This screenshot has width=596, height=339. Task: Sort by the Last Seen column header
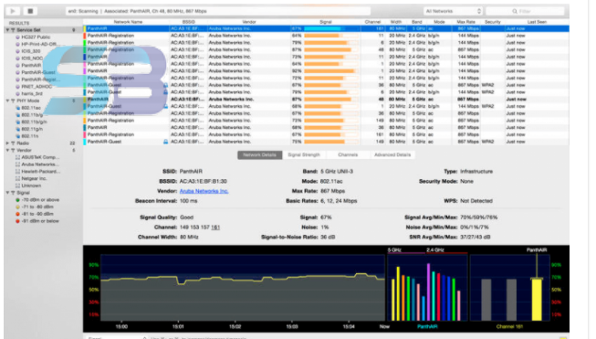[537, 22]
